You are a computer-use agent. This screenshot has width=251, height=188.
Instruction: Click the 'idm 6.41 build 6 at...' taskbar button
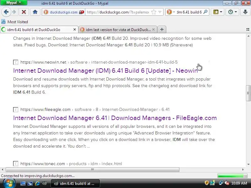pos(75,184)
